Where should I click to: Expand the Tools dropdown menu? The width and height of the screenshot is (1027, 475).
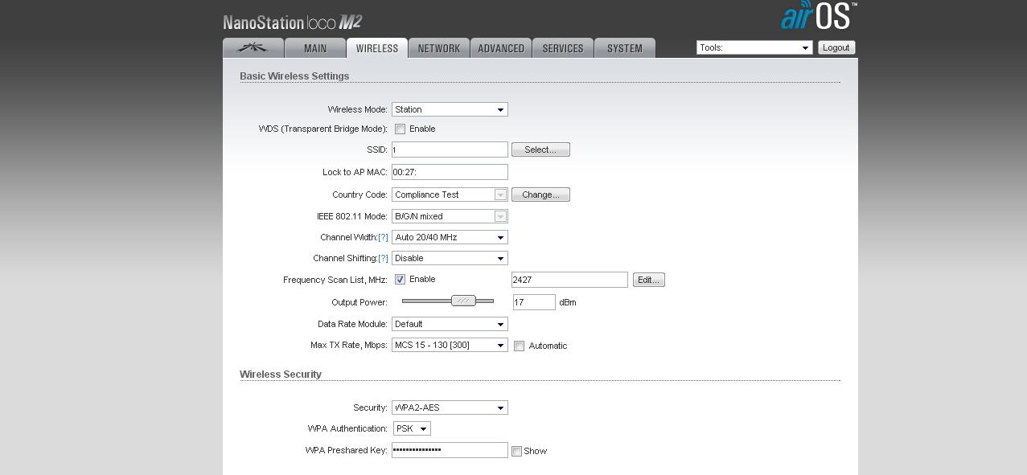click(x=754, y=48)
